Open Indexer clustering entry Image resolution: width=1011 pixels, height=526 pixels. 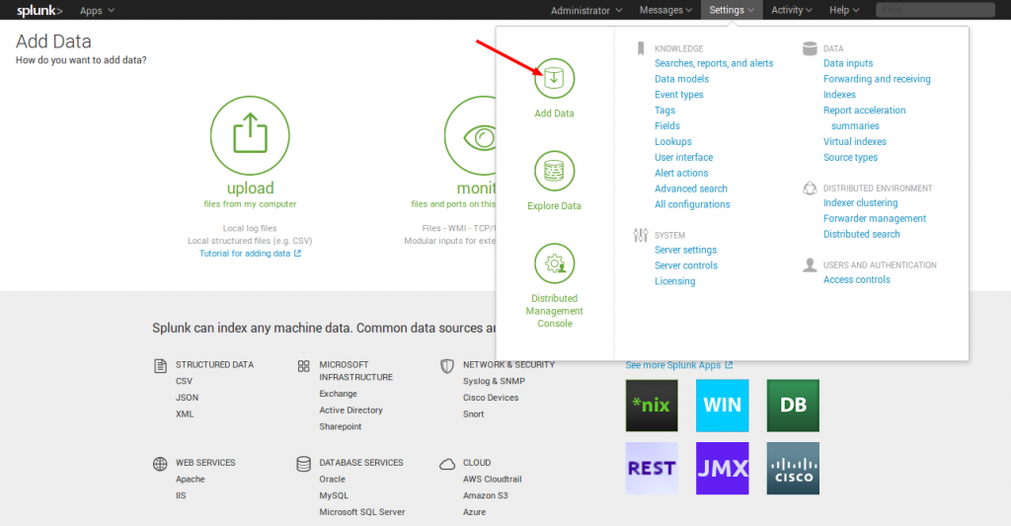(x=860, y=203)
